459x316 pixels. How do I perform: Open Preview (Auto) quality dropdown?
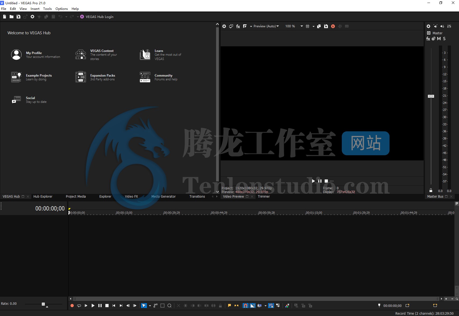pyautogui.click(x=266, y=26)
